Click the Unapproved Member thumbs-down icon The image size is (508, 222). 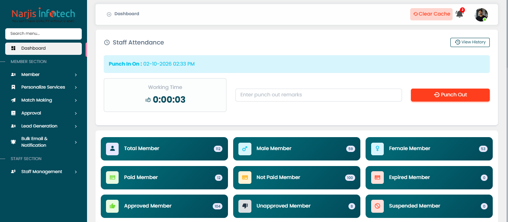tap(245, 206)
